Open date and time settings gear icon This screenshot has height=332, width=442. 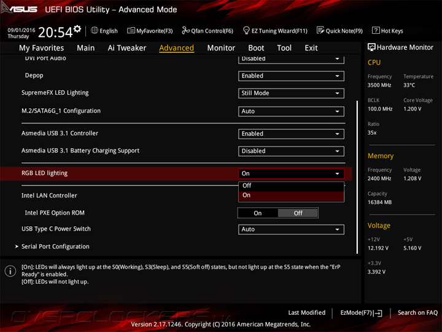pos(77,29)
